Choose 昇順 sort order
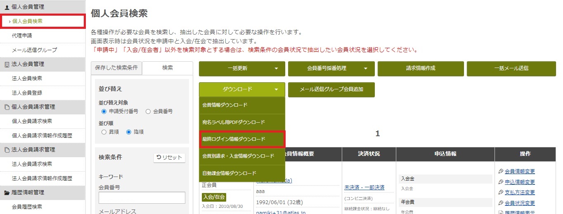This screenshot has width=563, height=214. 104,132
